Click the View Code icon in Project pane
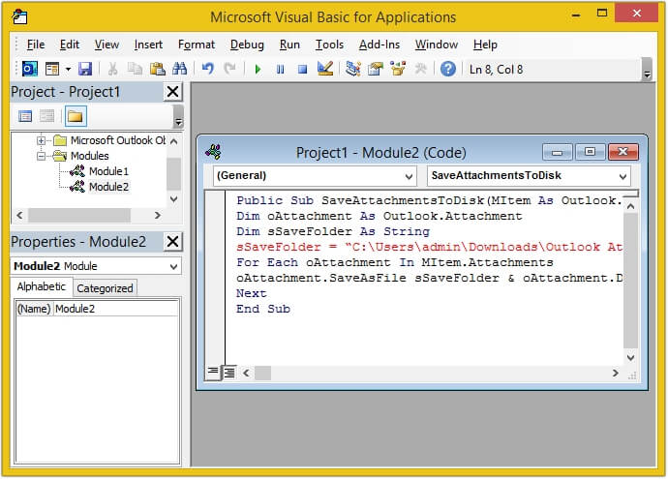The image size is (668, 479). point(25,116)
